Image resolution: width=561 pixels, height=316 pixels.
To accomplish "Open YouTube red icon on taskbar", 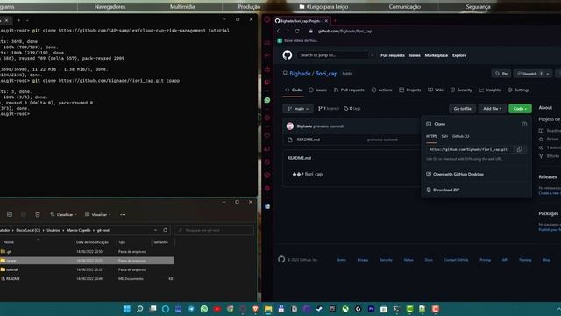I will coord(217,309).
